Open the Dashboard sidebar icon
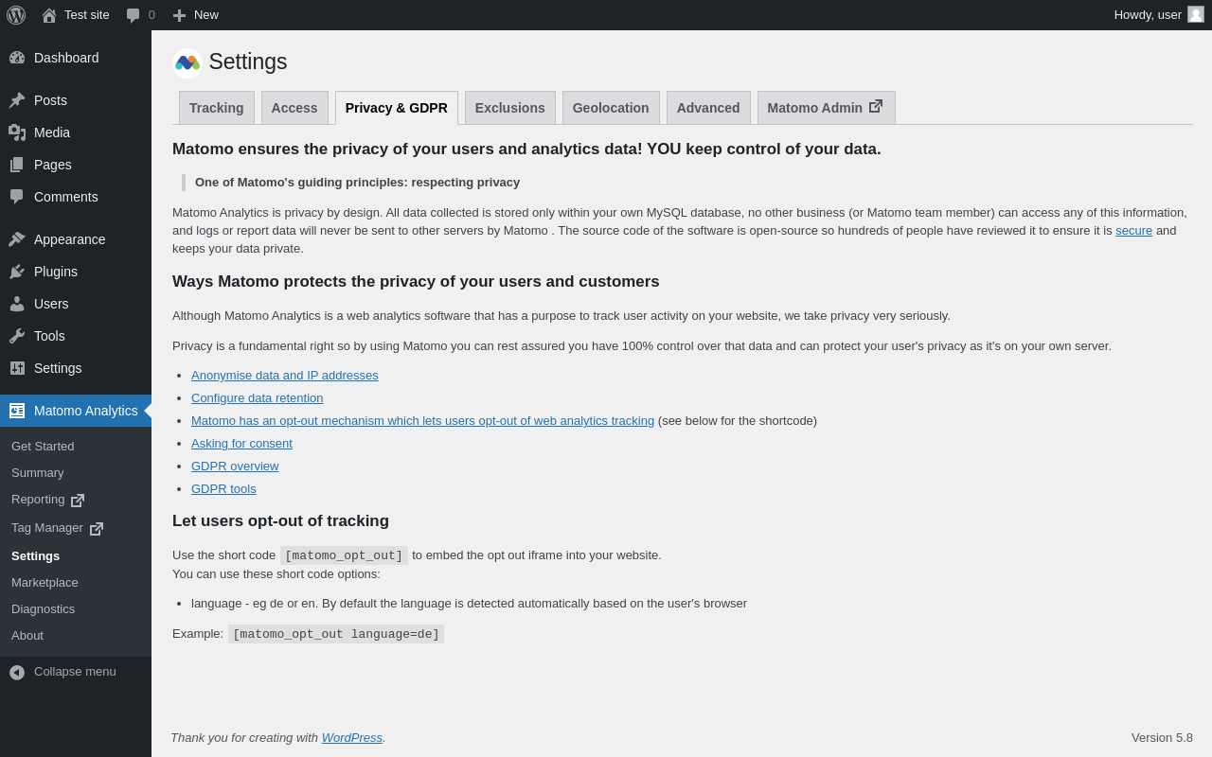Viewport: 1212px width, 757px height. (17, 58)
